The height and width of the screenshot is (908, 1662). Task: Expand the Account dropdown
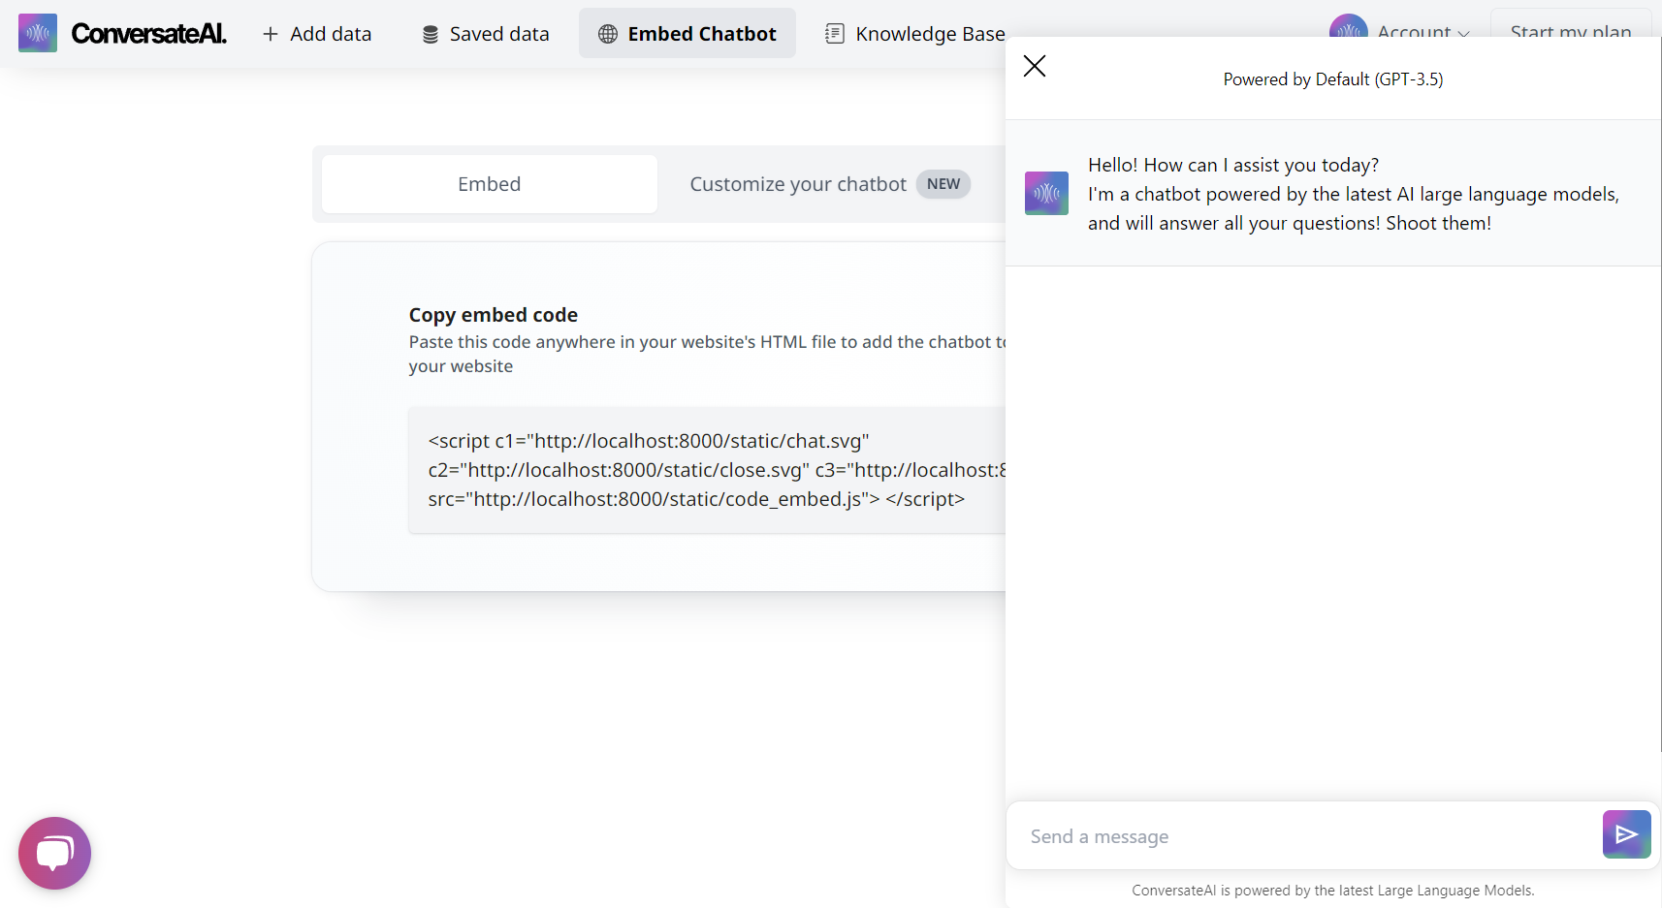[1400, 29]
